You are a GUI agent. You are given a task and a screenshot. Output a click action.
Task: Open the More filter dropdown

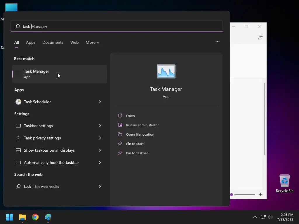(x=93, y=42)
